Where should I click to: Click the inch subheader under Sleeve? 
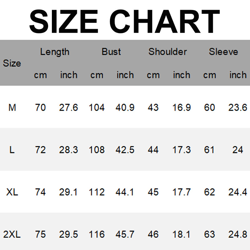pyautogui.click(x=238, y=75)
